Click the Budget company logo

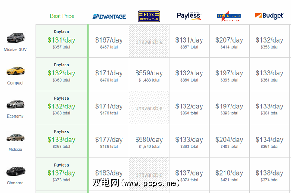pyautogui.click(x=269, y=16)
